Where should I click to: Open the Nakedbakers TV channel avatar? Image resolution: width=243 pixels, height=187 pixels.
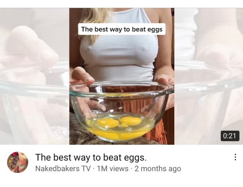(x=17, y=162)
